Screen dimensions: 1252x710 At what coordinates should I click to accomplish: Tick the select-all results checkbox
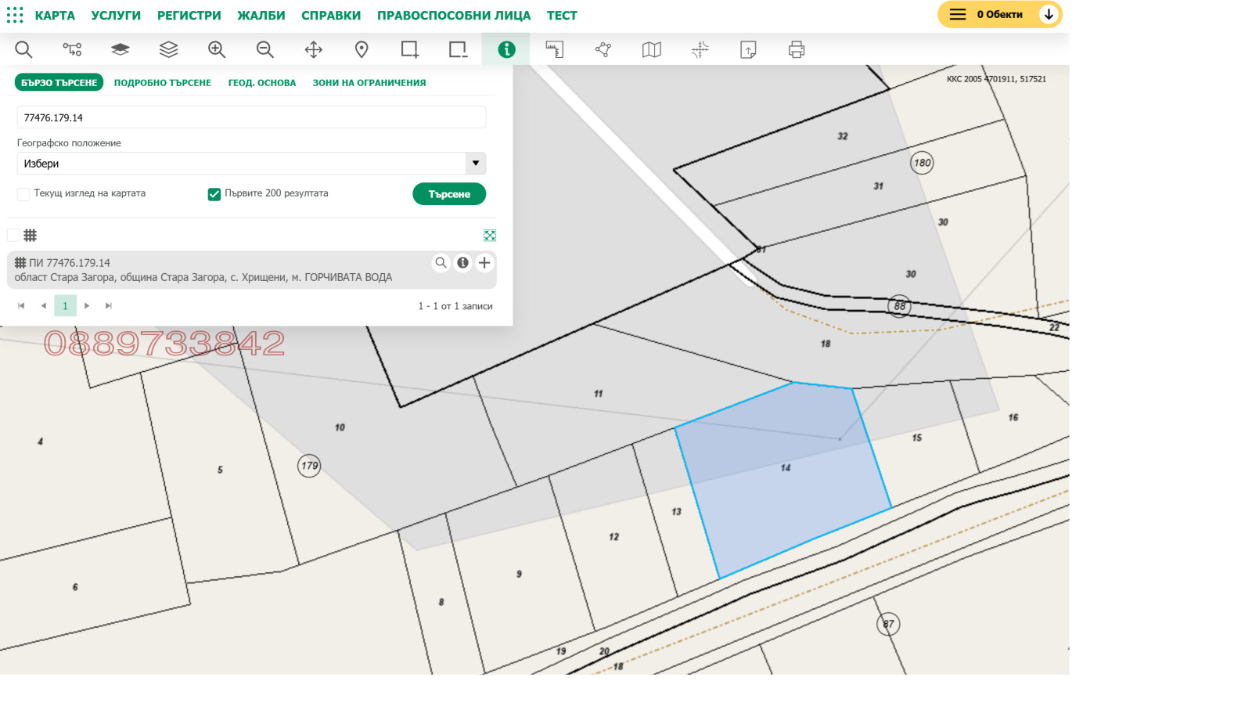[13, 235]
